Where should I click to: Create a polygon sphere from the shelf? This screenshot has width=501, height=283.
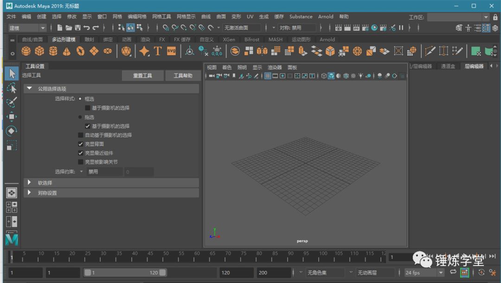pos(26,51)
